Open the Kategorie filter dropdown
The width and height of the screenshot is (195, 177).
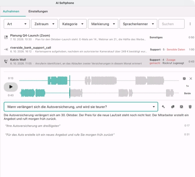point(73,24)
